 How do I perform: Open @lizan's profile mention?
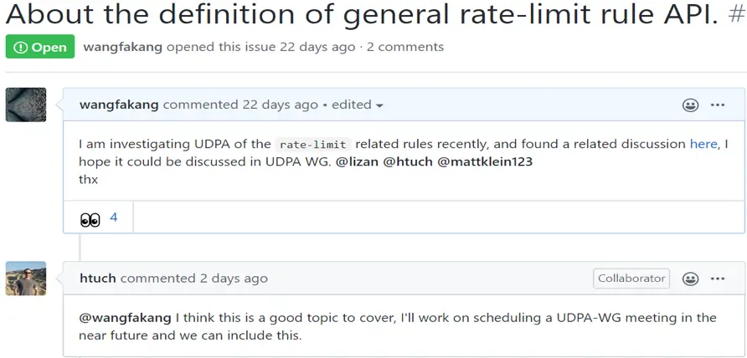(x=357, y=161)
